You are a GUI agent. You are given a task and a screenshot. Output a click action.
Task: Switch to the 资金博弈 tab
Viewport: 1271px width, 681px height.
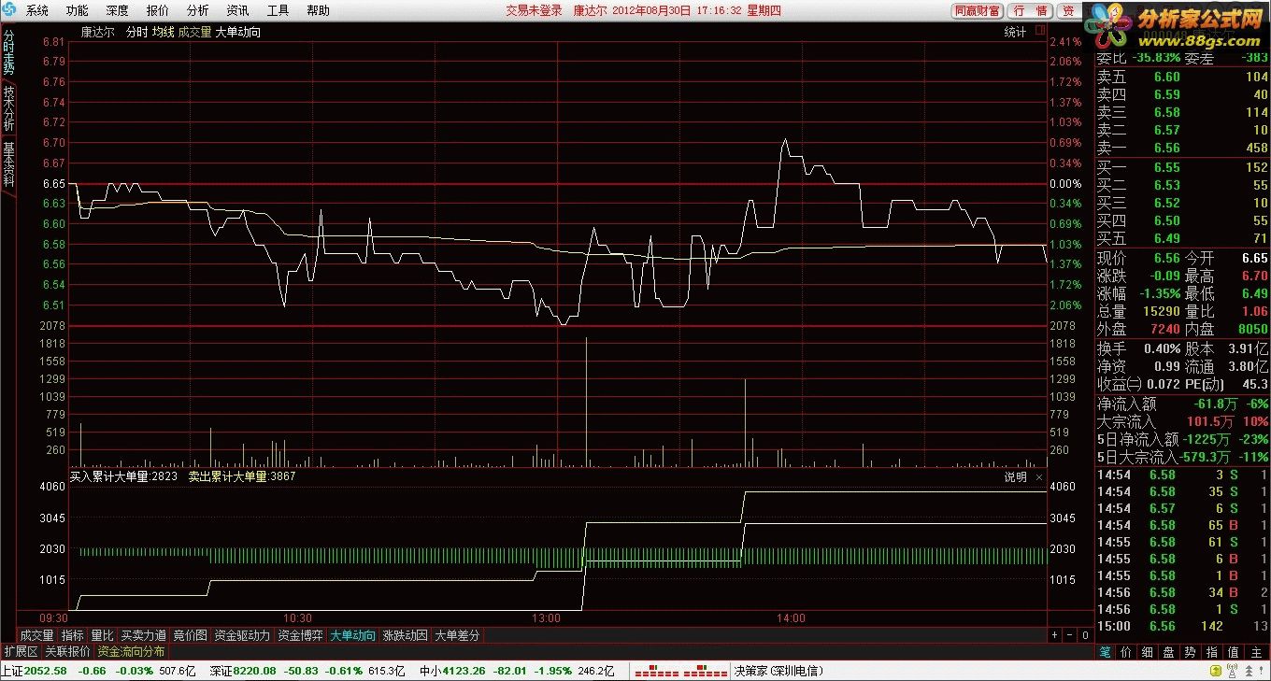click(300, 635)
